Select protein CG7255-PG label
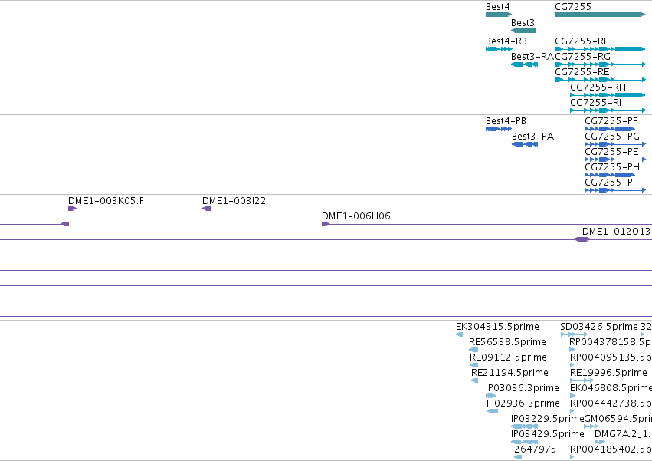The height and width of the screenshot is (461, 652). [x=612, y=137]
